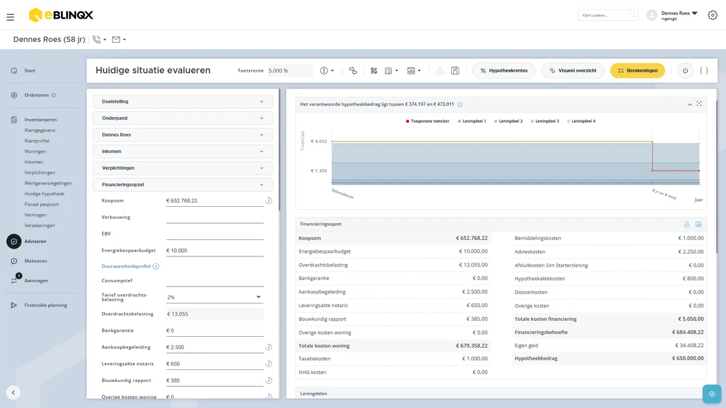Click the info icon beside Aankoopbegeleiding field
726x408 pixels.
(x=269, y=347)
